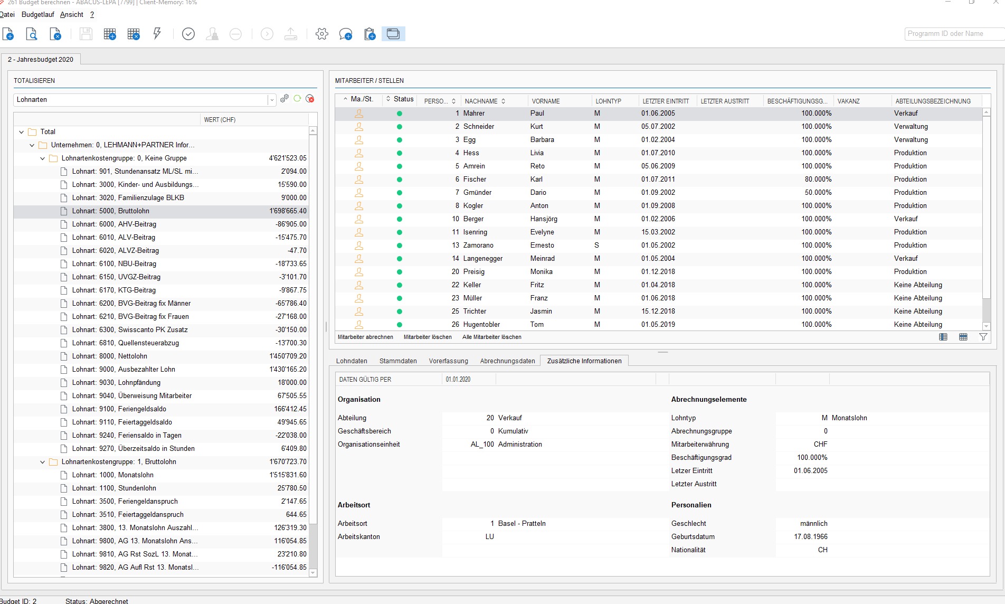Click the clipboard add icon
1005x604 pixels.
click(x=369, y=34)
